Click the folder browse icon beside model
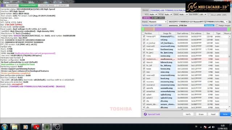The image size is (232, 130). [x=230, y=22]
